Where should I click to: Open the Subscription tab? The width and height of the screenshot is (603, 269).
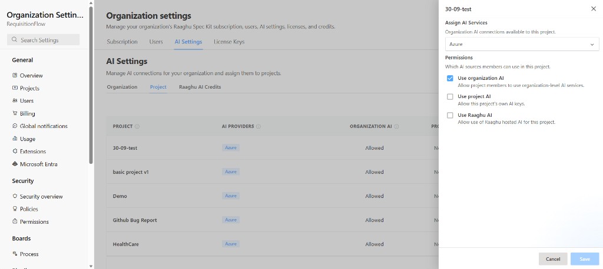[122, 42]
